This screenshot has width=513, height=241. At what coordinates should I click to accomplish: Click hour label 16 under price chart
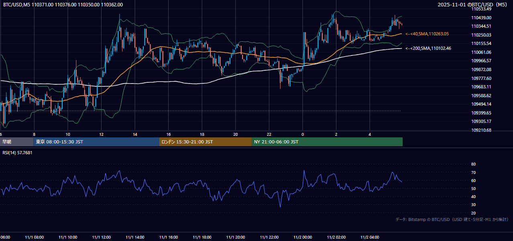169,134
